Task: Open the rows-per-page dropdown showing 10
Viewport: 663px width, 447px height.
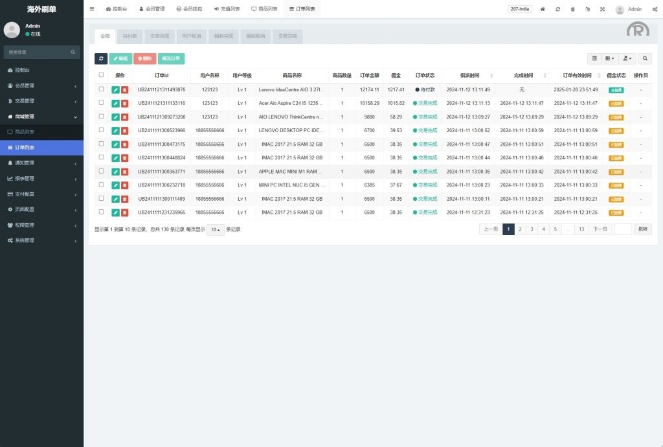Action: click(x=215, y=229)
